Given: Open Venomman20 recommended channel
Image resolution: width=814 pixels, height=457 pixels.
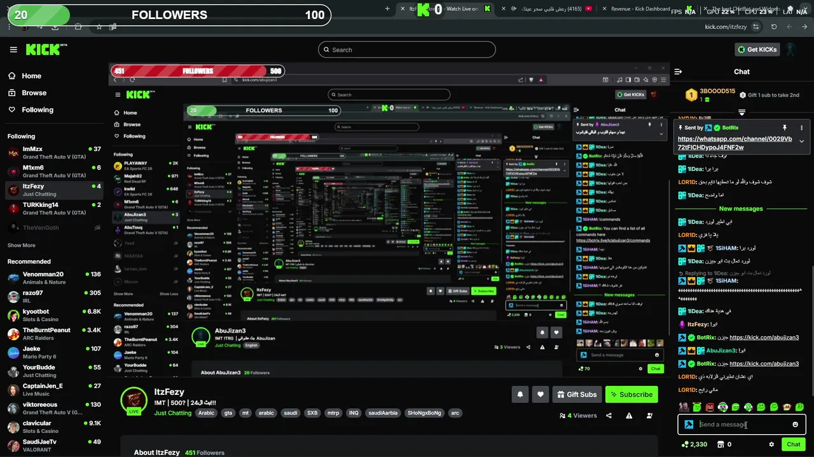Looking at the screenshot, I should click(54, 278).
